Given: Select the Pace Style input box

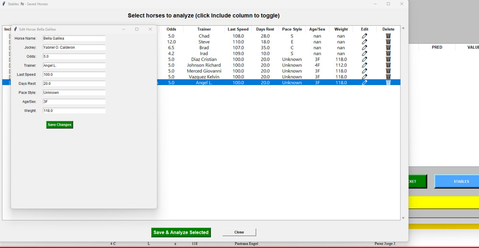Looking at the screenshot, I should pyautogui.click(x=74, y=93).
